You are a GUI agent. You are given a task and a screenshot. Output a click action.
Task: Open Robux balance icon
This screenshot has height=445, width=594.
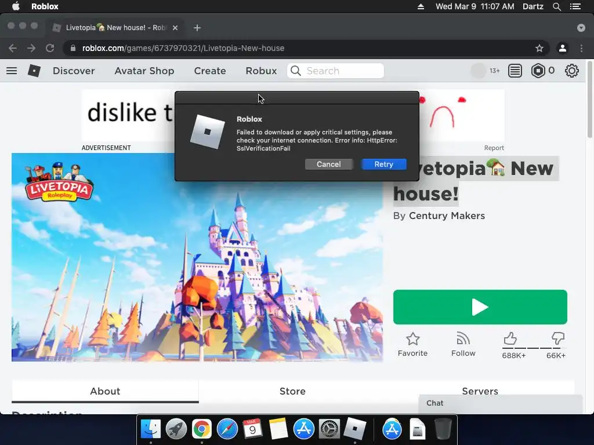pos(538,71)
